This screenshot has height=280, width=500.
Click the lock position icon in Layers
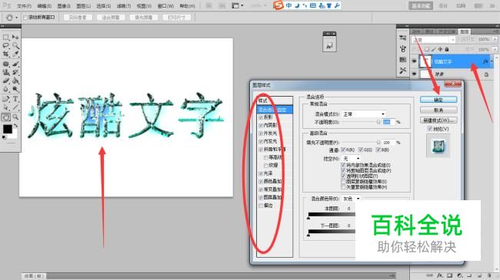coord(440,49)
